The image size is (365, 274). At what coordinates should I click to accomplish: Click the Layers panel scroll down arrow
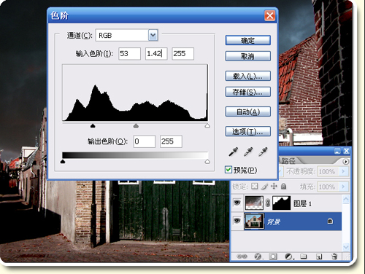coord(346,247)
